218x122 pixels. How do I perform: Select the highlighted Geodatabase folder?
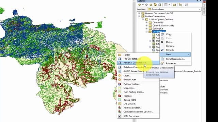pyautogui.click(x=159, y=32)
